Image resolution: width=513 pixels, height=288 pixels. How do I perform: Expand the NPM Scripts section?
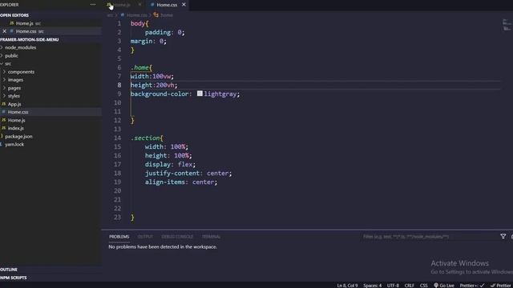[14, 278]
